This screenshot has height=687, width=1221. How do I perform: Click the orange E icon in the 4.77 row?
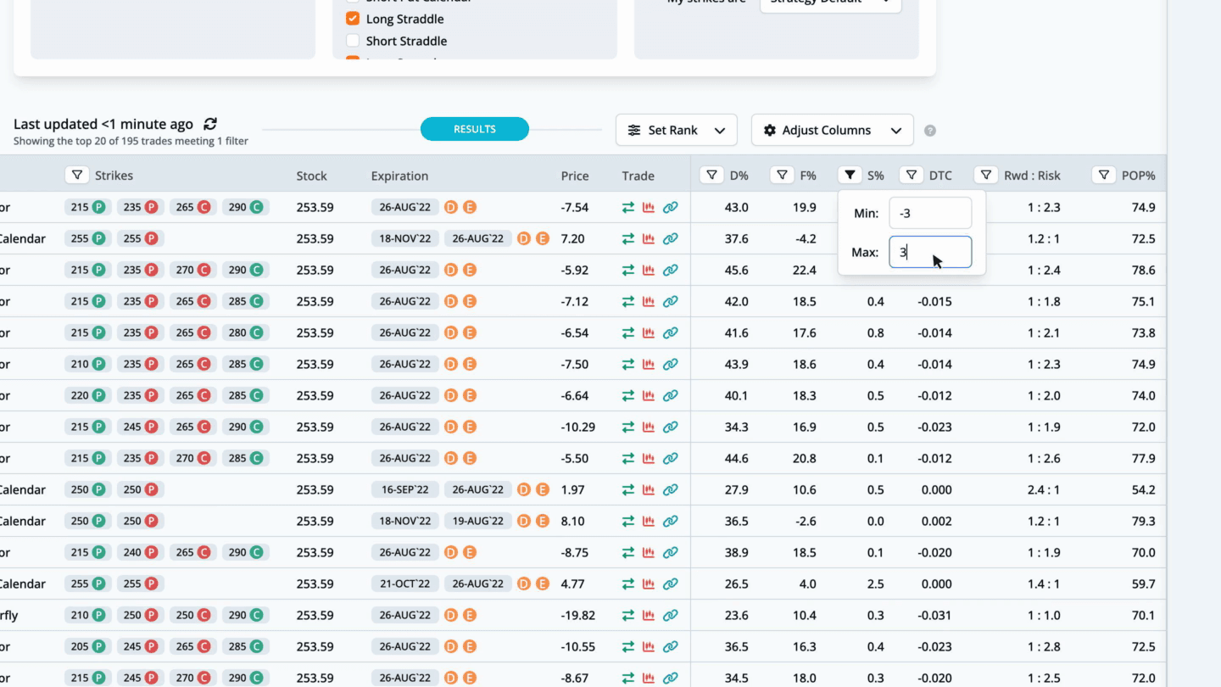pos(543,584)
